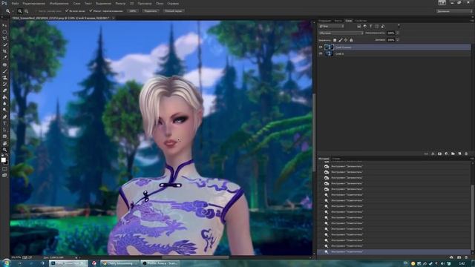Screen dimensions: 475x267
Task: Choose zoom-in mode in options bar
Action: pos(20,11)
